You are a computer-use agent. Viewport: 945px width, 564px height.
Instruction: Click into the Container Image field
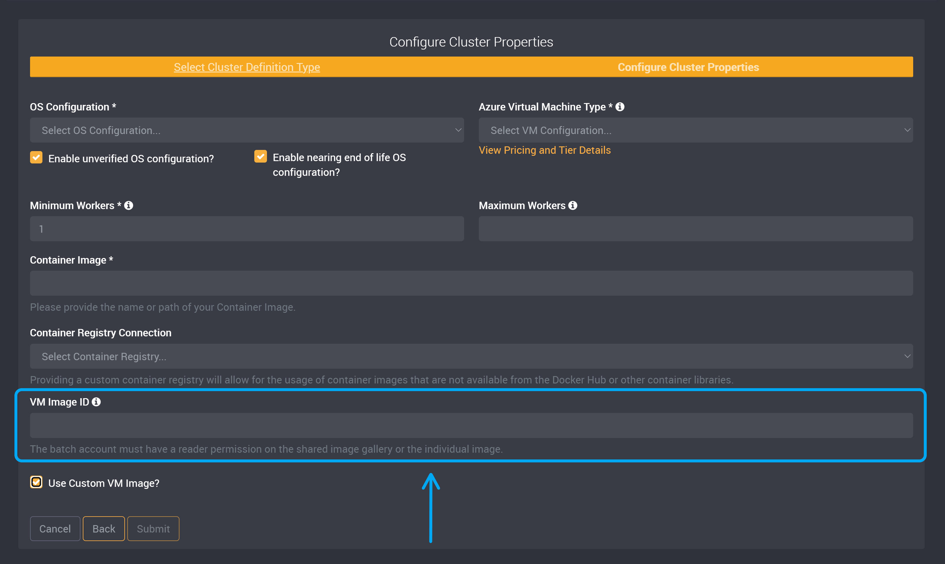471,283
